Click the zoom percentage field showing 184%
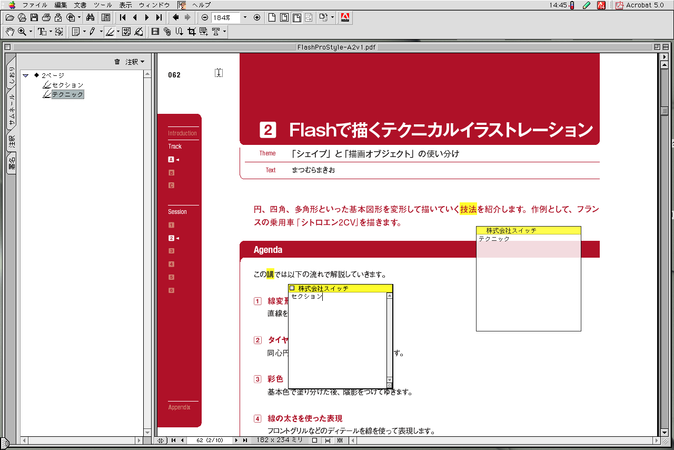Viewport: 674px width, 450px height. point(226,17)
